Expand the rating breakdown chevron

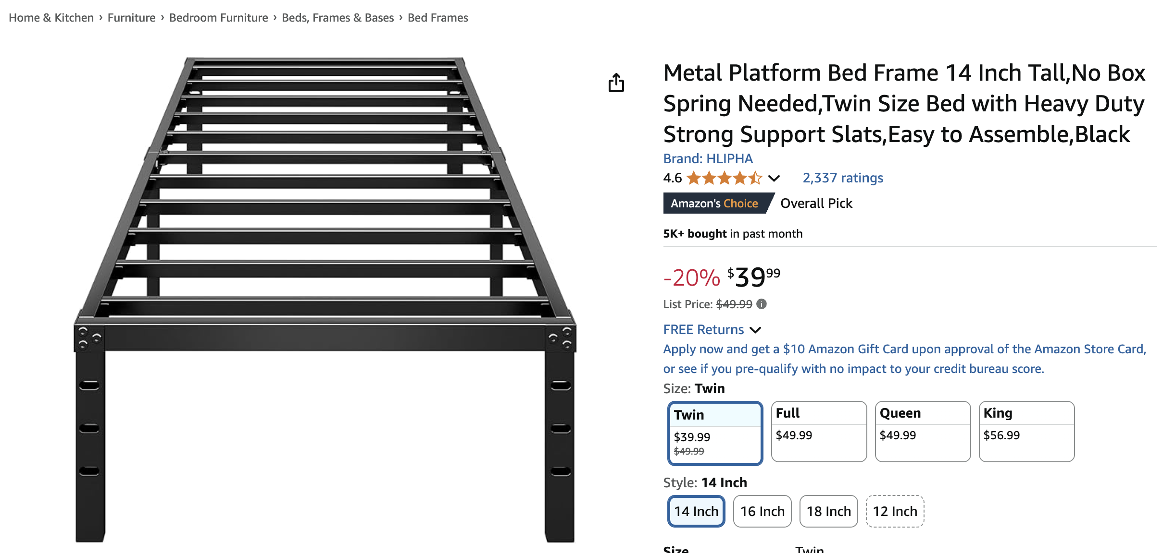coord(774,179)
